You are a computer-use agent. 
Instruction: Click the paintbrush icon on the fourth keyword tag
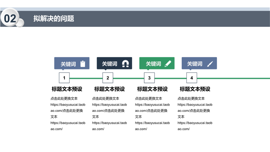coord(210,64)
